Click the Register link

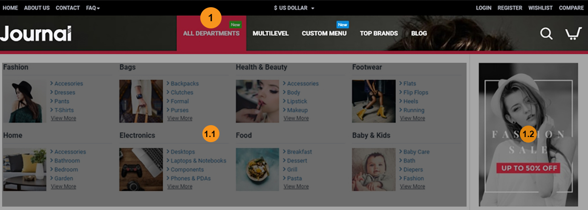510,8
